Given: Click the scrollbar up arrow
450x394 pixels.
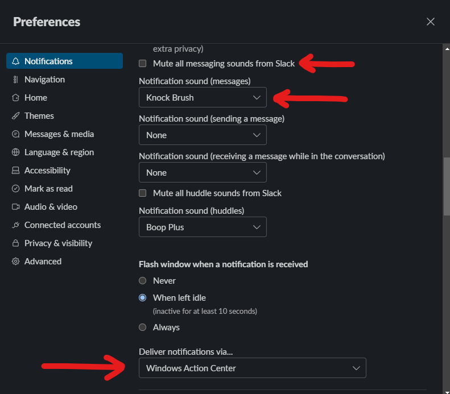Looking at the screenshot, I should tap(447, 49).
